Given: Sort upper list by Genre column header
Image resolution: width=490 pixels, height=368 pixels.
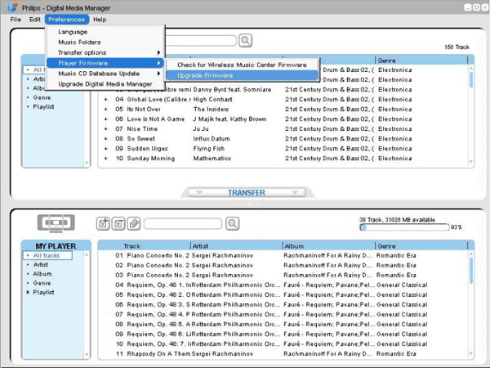Looking at the screenshot, I should click(386, 61).
